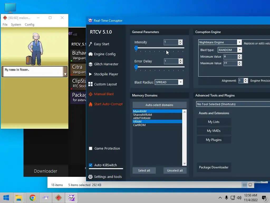Open Engine Config gauge icon

(90, 54)
